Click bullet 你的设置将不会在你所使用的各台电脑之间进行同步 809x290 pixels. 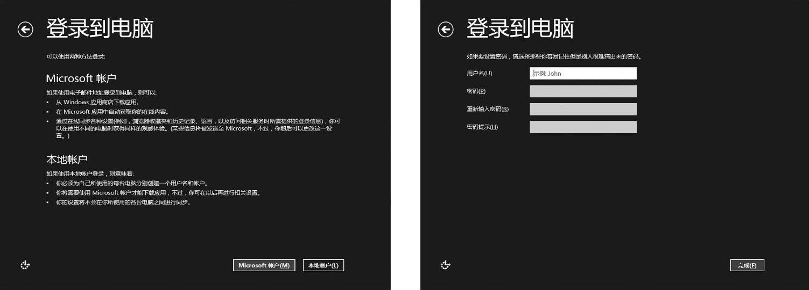124,202
